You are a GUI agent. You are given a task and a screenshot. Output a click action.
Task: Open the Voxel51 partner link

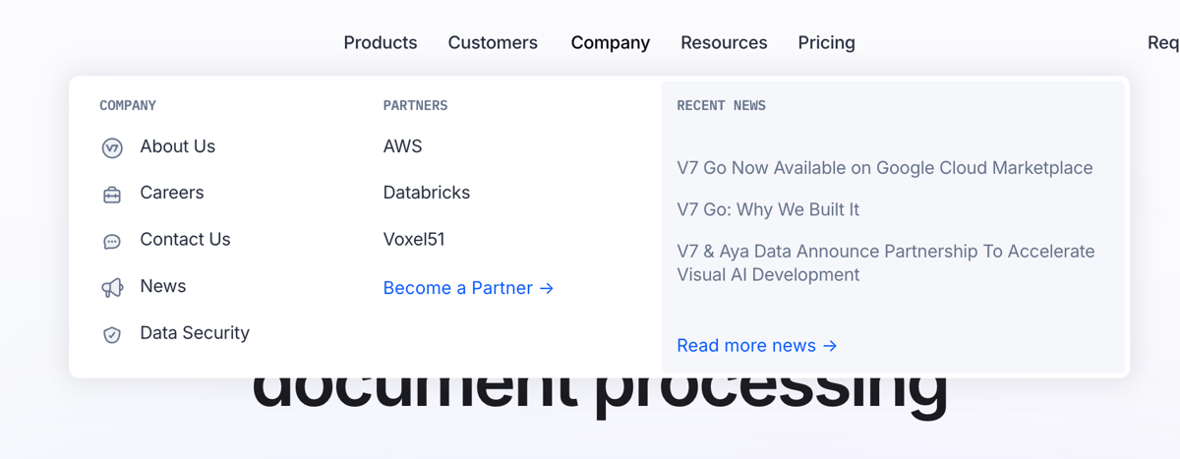(x=414, y=239)
